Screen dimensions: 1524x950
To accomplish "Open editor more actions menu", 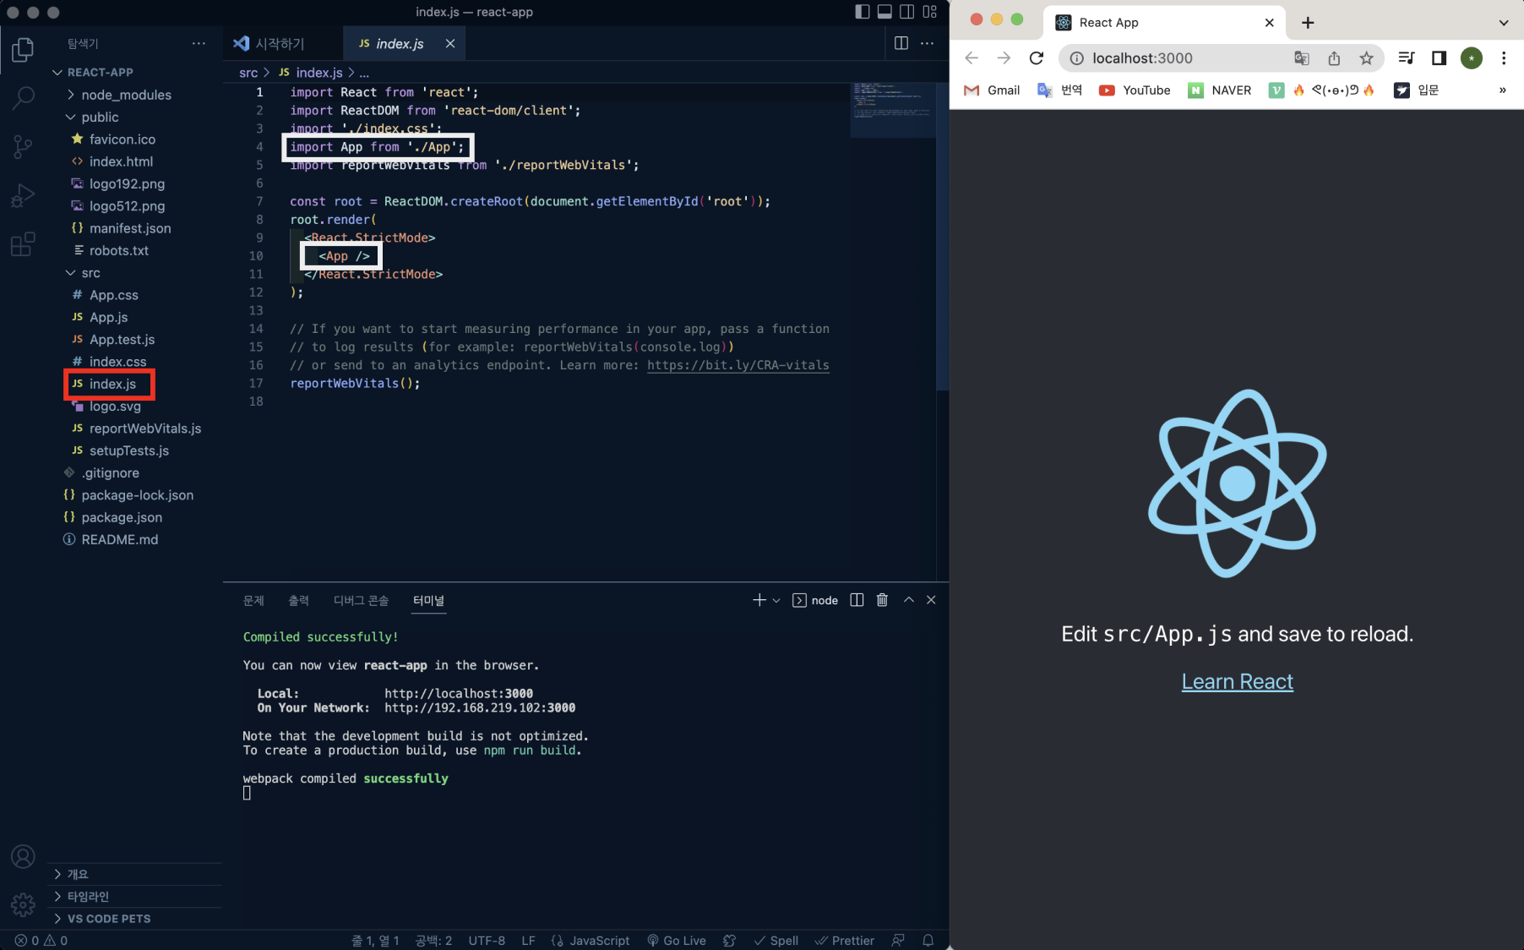I will [928, 43].
